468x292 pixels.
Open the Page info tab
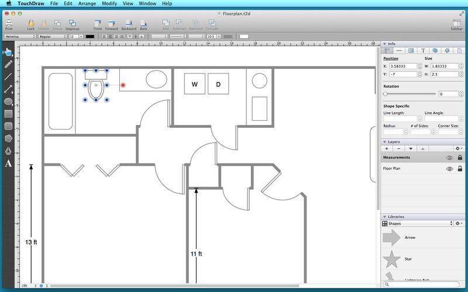click(459, 51)
